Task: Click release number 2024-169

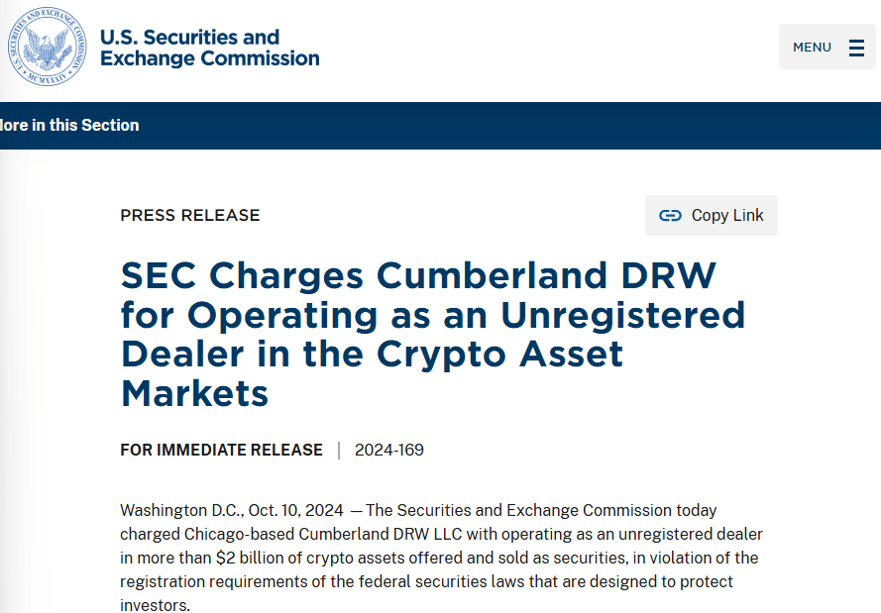Action: tap(389, 451)
